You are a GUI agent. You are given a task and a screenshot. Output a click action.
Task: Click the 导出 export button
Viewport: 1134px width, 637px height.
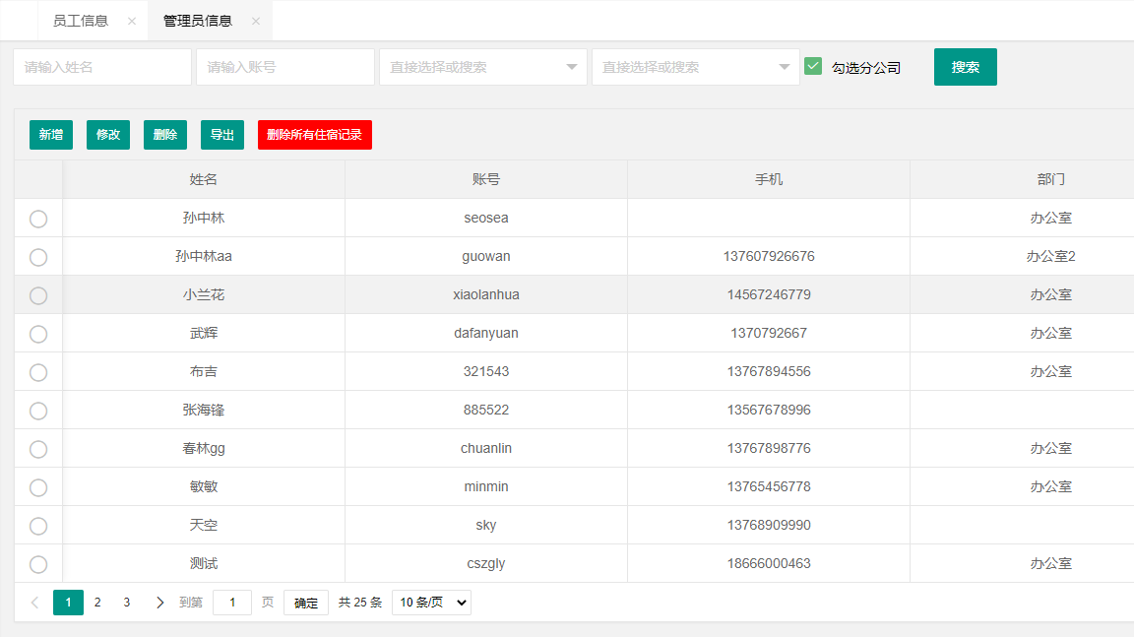pos(222,135)
